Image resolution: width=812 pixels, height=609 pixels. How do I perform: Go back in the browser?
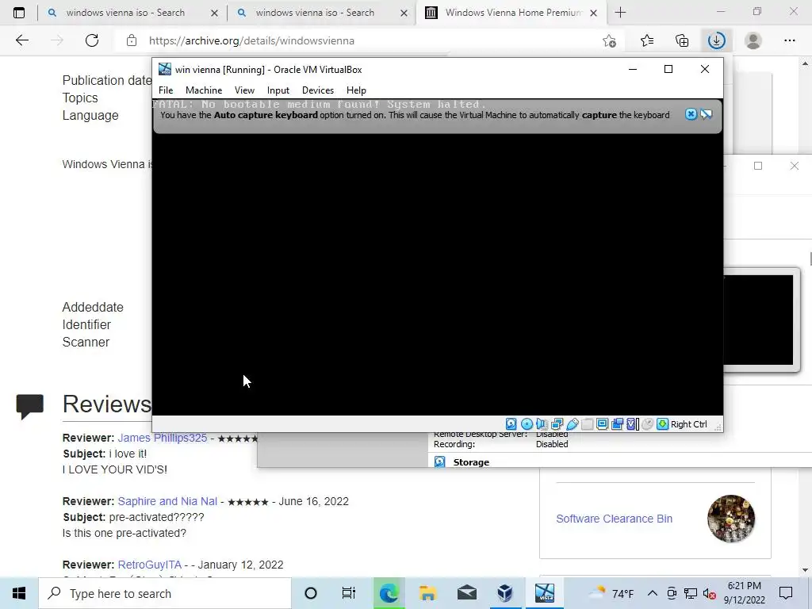tap(21, 40)
